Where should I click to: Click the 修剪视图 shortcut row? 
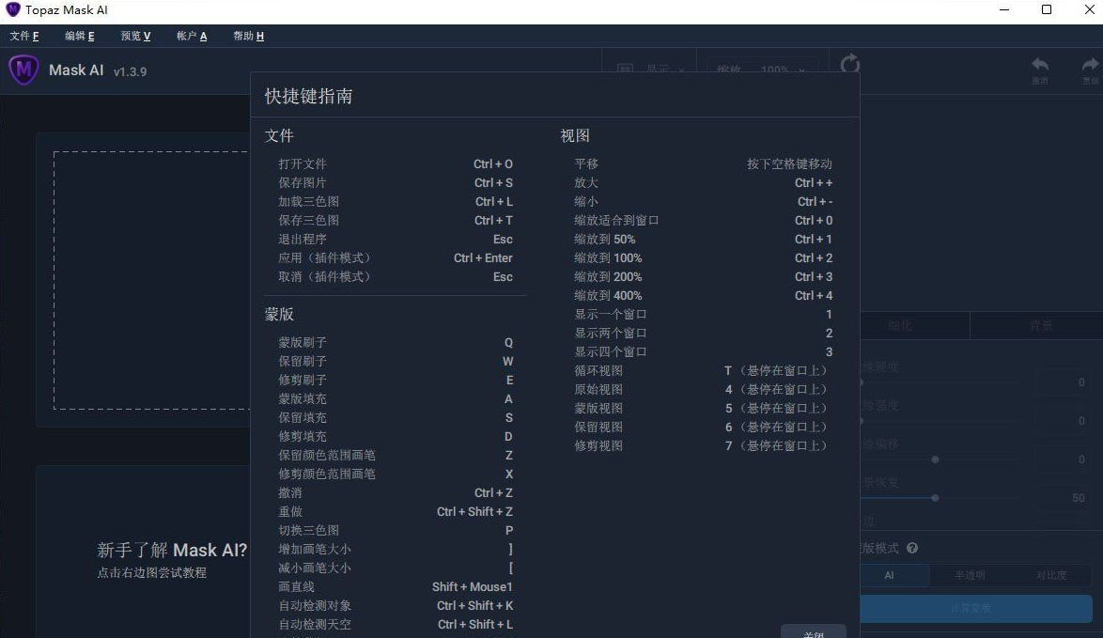tap(704, 446)
